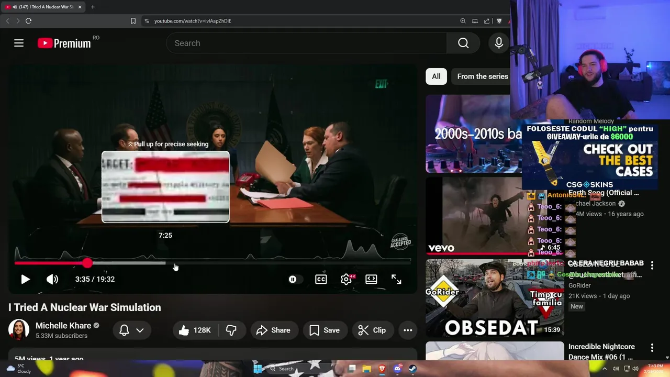
Task: Start voice search with microphone icon
Action: coord(499,43)
